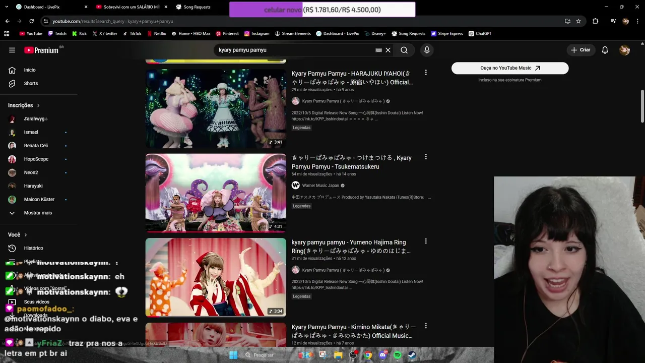Open Spotify from the taskbar

pos(398,355)
